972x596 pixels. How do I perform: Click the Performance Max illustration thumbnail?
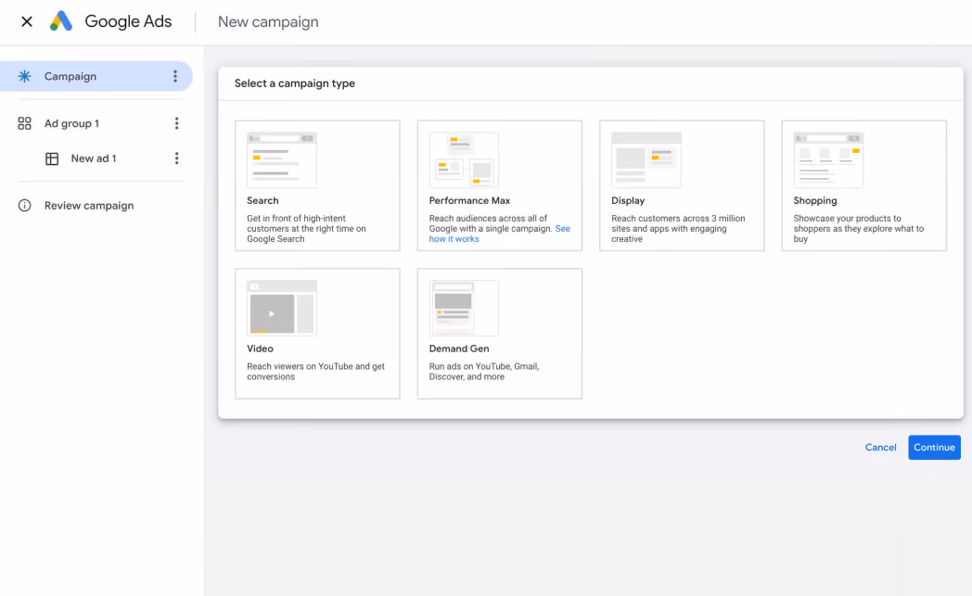pos(465,159)
